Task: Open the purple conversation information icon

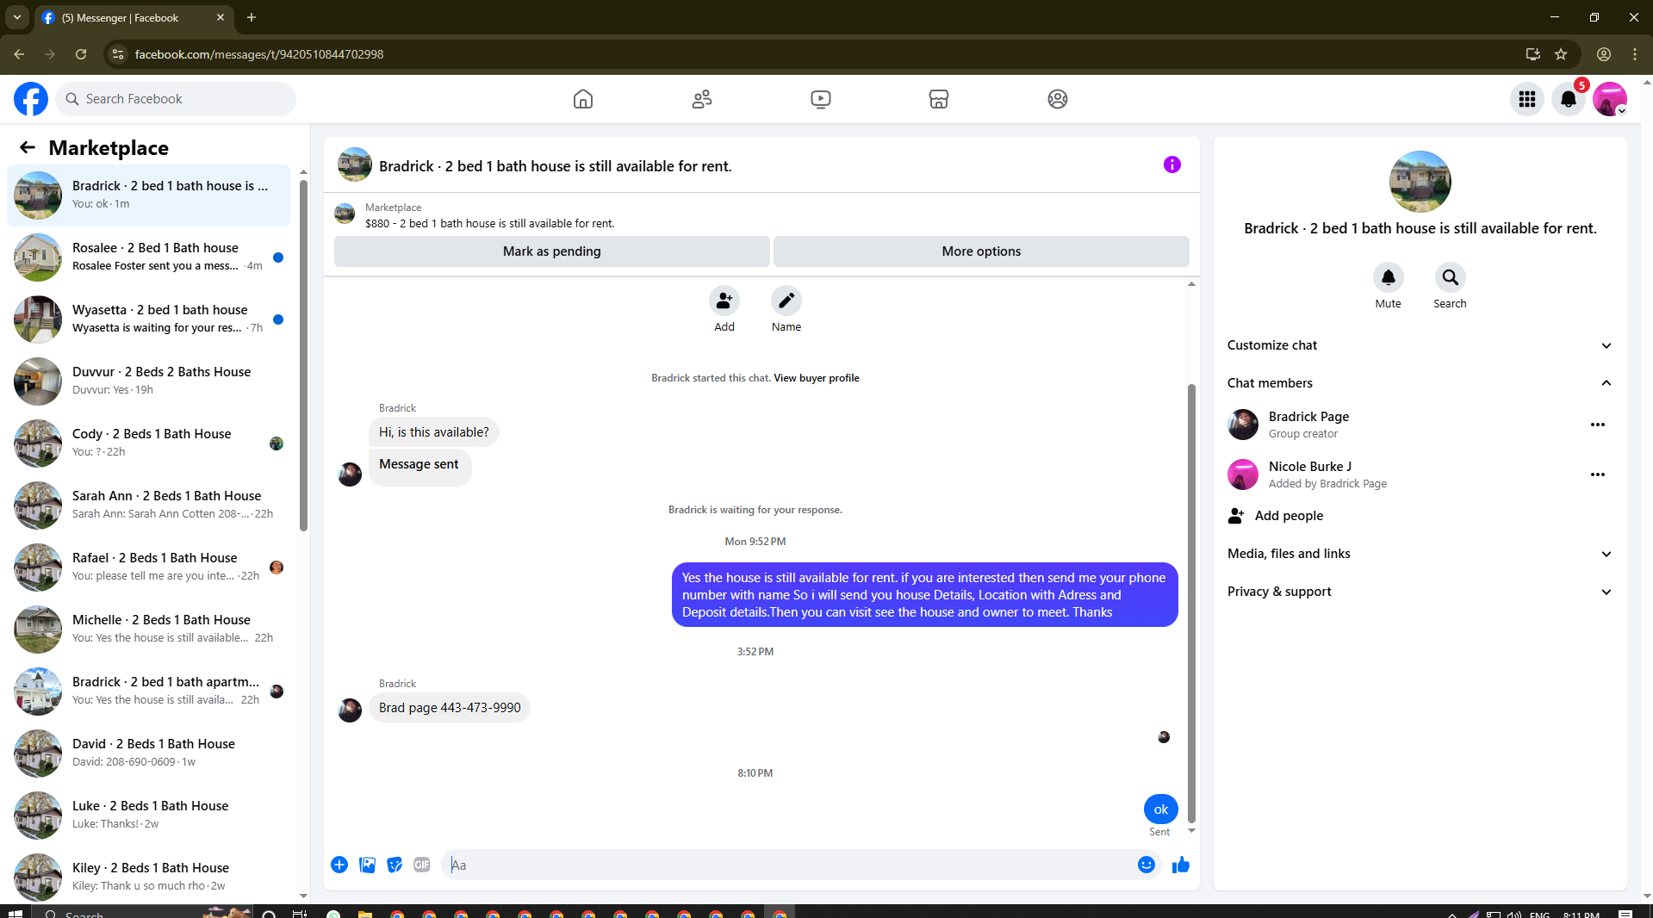Action: [x=1172, y=164]
